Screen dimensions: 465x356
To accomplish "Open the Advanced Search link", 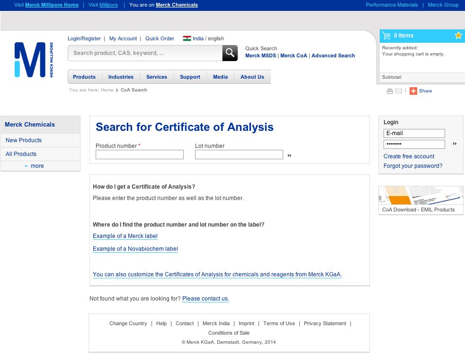I will [333, 55].
